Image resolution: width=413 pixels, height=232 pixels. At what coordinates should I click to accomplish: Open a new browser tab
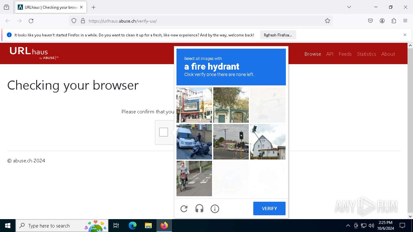(x=94, y=7)
